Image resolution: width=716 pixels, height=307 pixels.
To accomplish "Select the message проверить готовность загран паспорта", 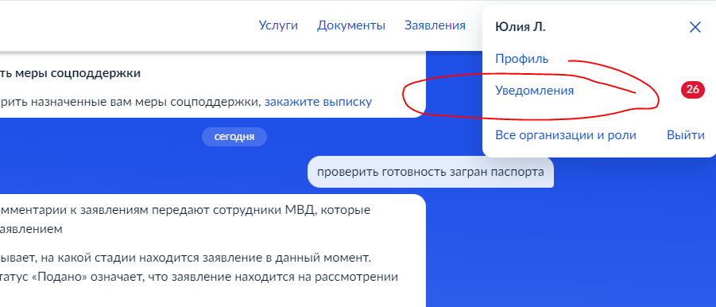I will click(x=431, y=173).
